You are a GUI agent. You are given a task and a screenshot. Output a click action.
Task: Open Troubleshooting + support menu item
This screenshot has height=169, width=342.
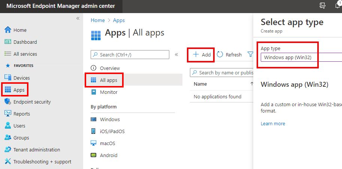point(42,162)
